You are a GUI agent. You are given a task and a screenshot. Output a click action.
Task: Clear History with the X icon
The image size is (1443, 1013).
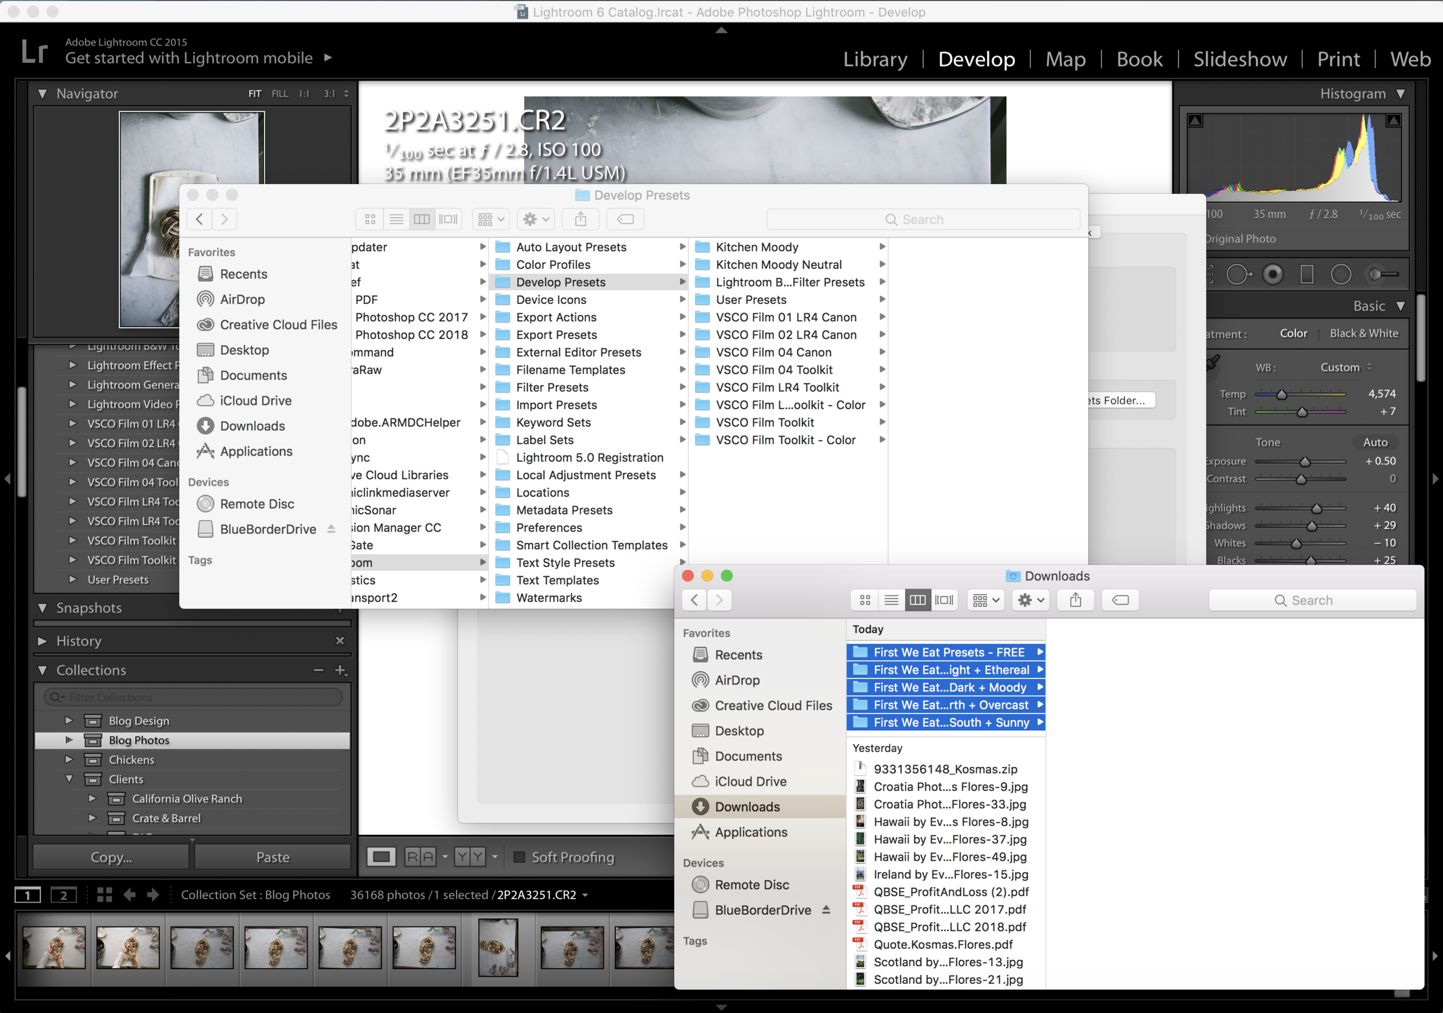coord(340,640)
